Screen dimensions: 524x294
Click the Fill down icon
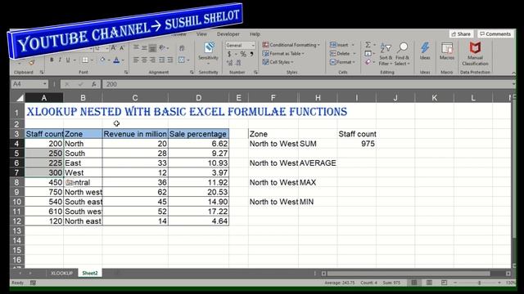tap(368, 54)
